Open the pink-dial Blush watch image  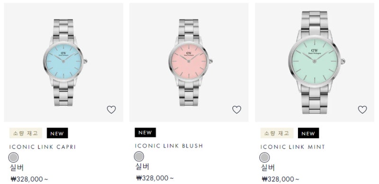coord(189,62)
